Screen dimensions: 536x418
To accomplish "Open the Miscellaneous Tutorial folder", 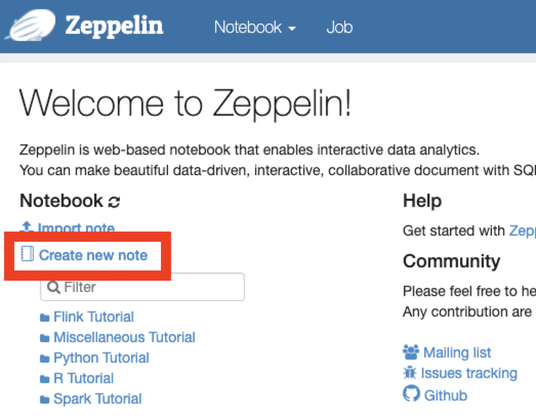I will (x=124, y=337).
